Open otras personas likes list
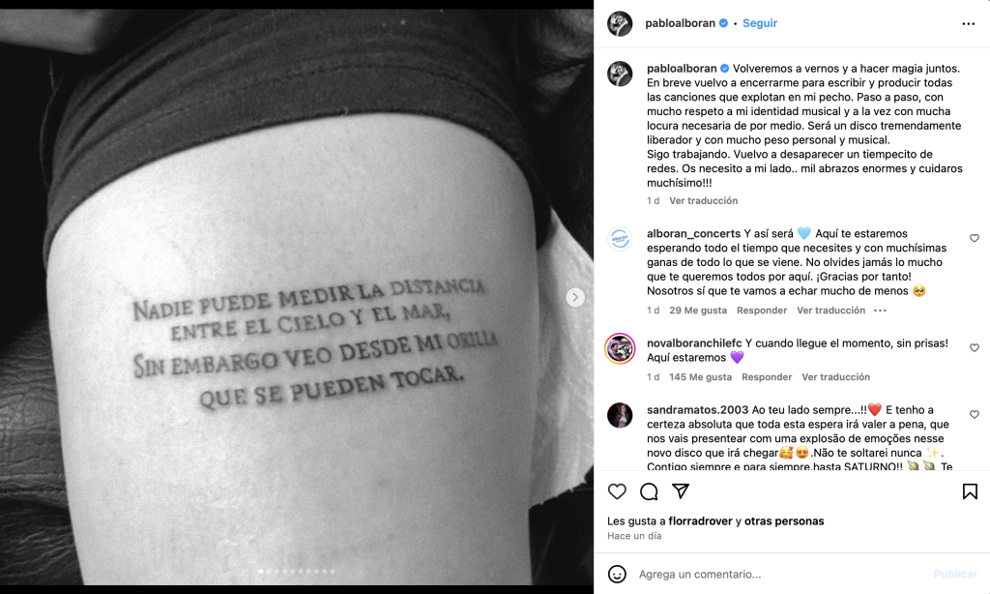 783,520
